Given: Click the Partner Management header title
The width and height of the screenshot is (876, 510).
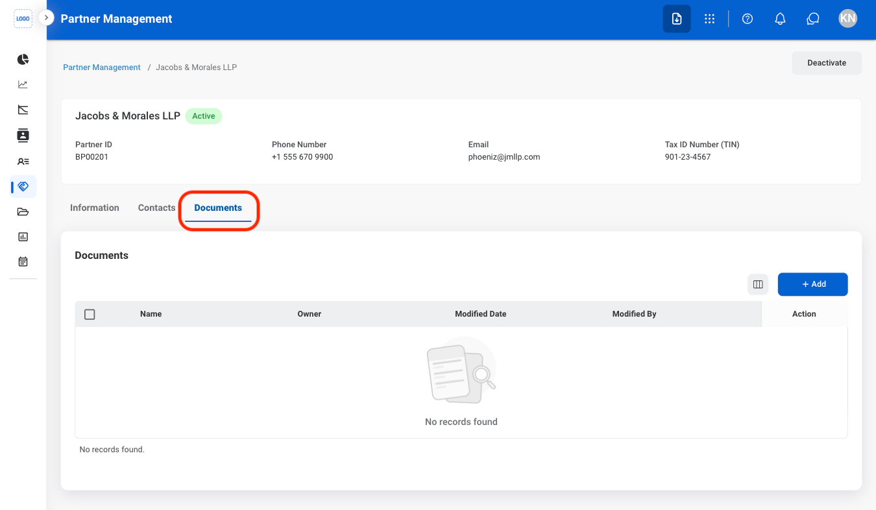Looking at the screenshot, I should (116, 19).
